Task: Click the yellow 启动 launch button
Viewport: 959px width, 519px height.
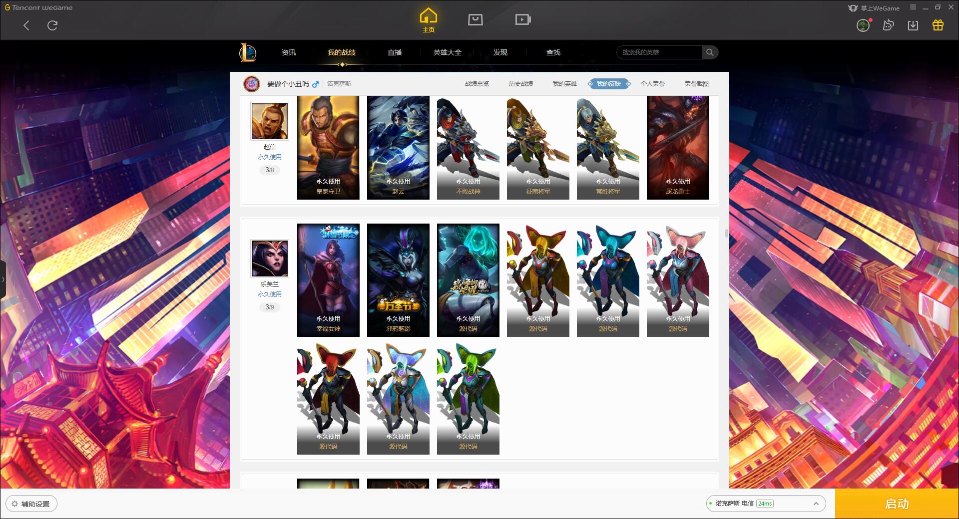Action: point(897,504)
